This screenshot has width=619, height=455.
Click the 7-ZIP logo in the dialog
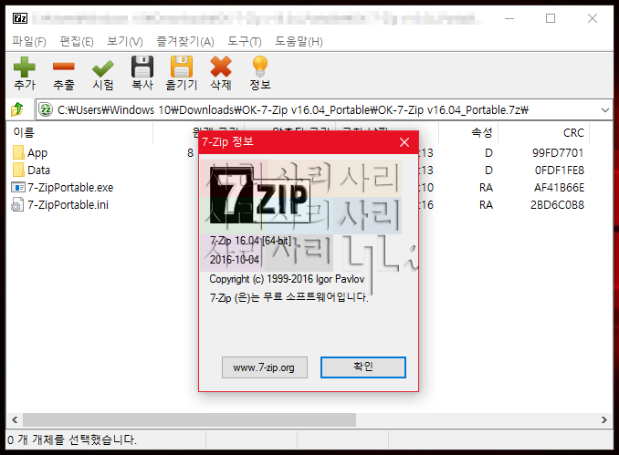coord(259,194)
